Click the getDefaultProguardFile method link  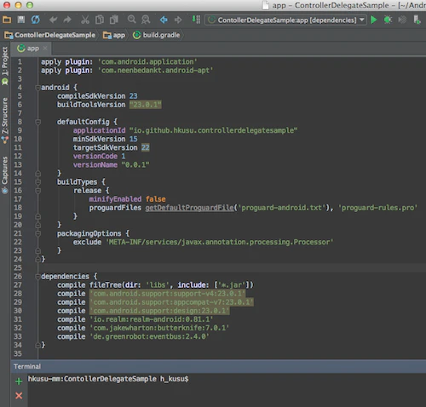coord(190,208)
